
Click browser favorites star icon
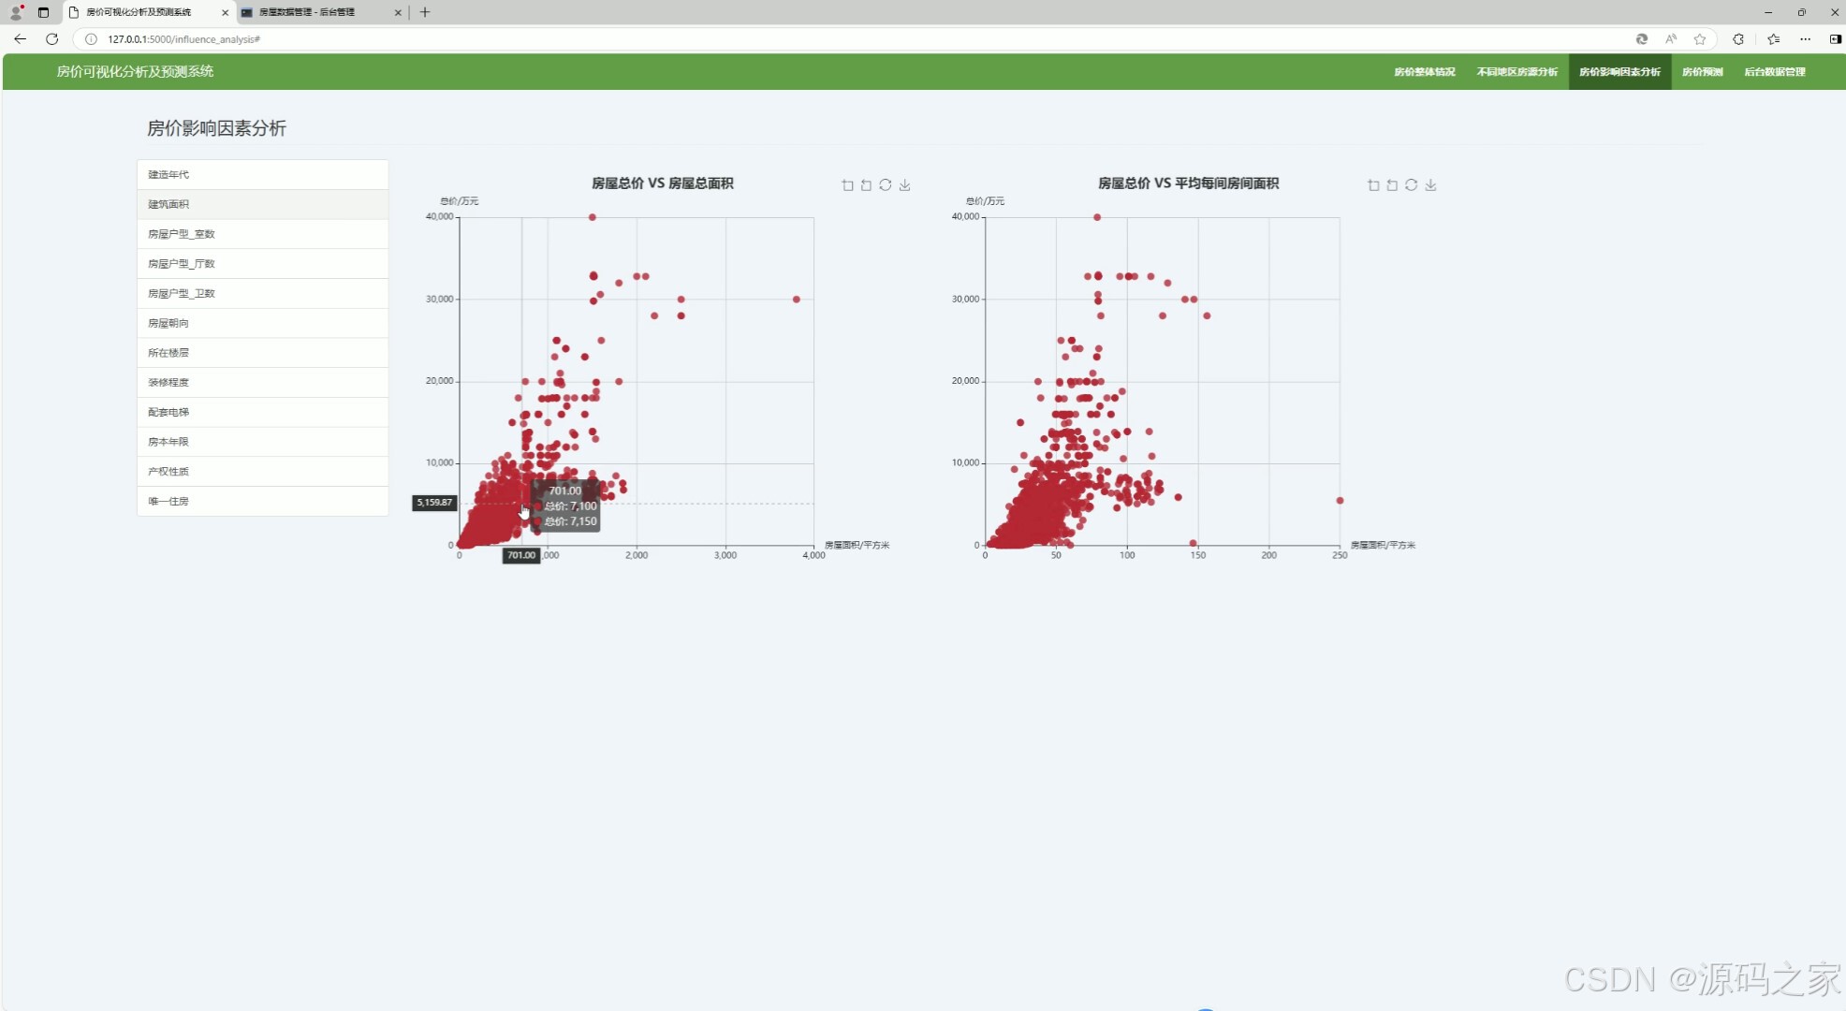[1700, 39]
